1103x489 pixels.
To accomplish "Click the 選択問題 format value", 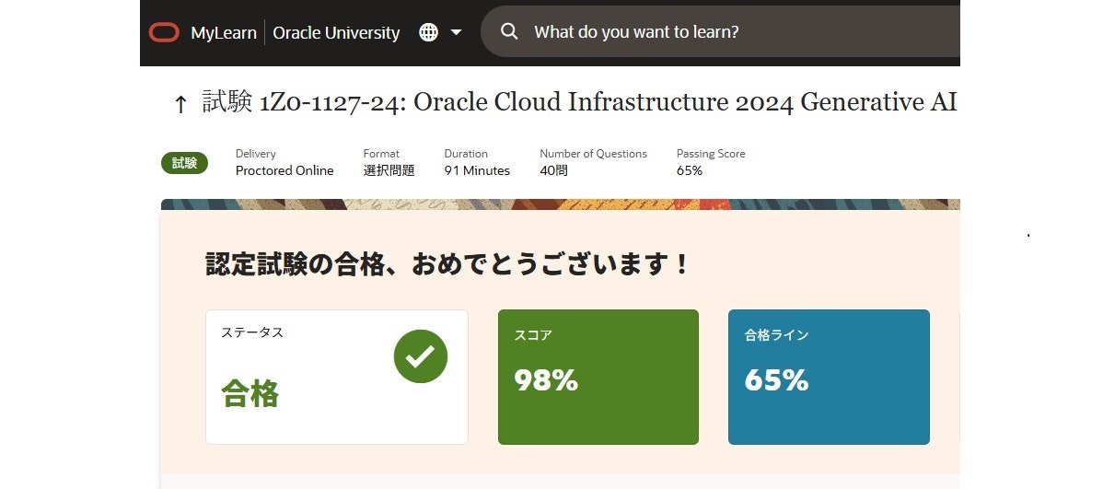I will (389, 170).
